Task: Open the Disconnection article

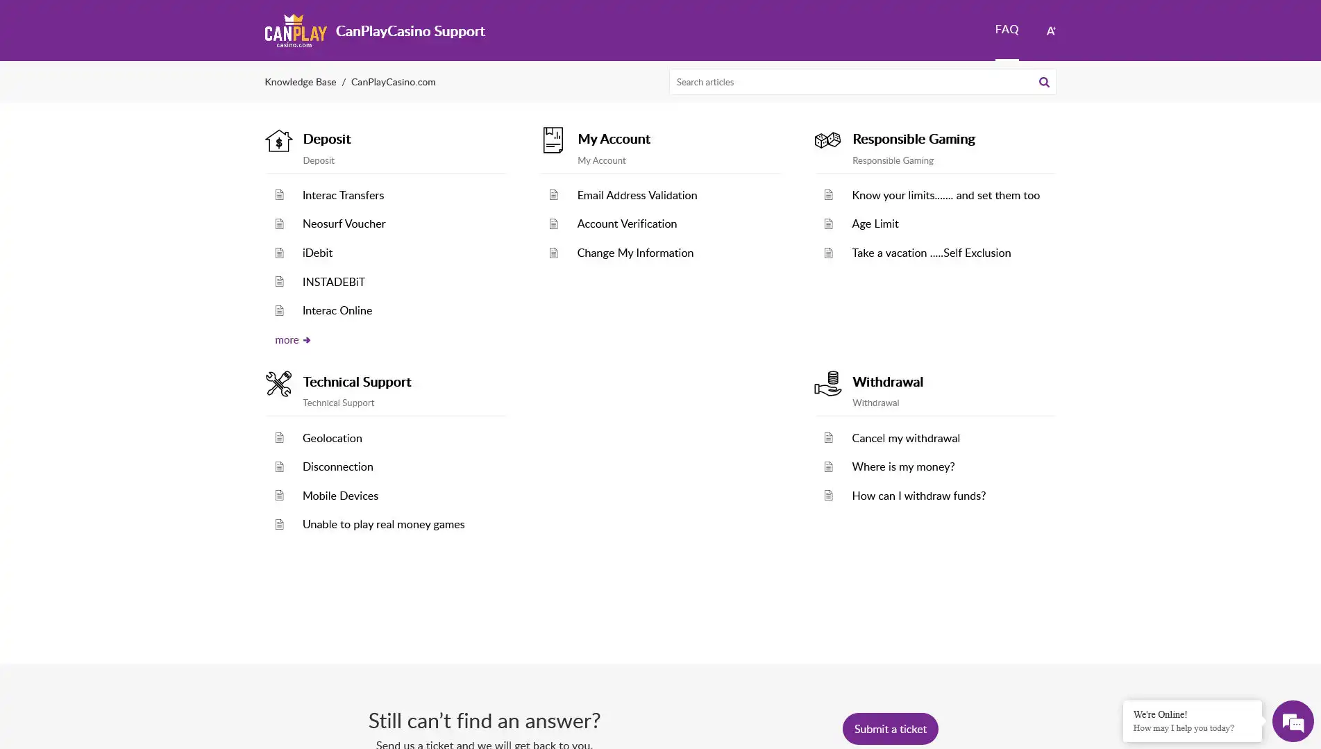Action: 337,466
